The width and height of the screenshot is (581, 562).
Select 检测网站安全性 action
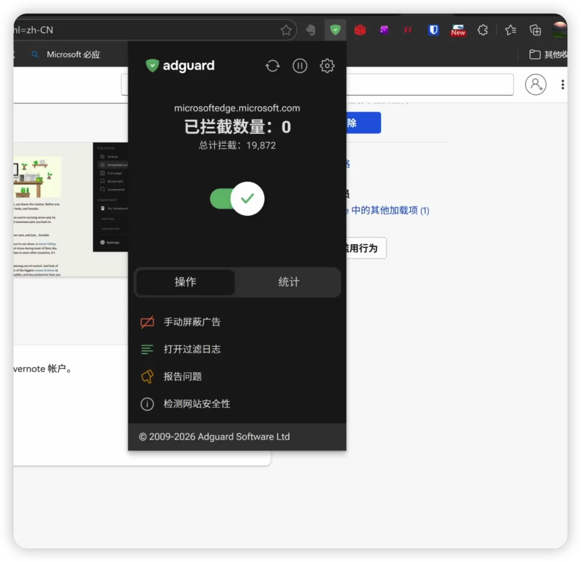tap(237, 404)
